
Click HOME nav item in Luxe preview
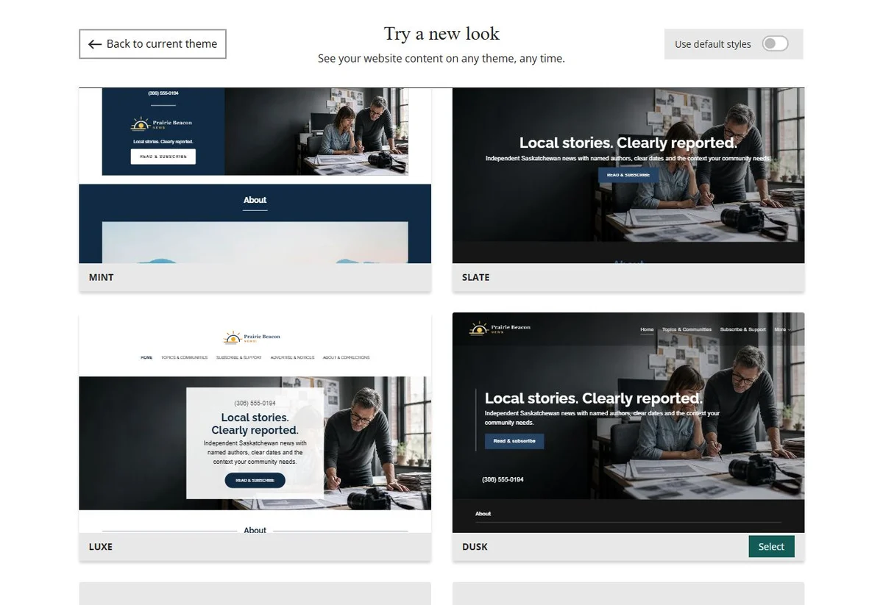tap(146, 357)
